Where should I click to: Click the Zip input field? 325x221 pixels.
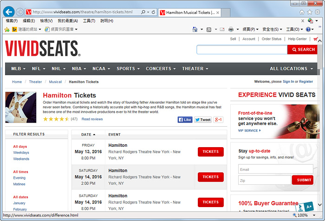click(x=265, y=180)
